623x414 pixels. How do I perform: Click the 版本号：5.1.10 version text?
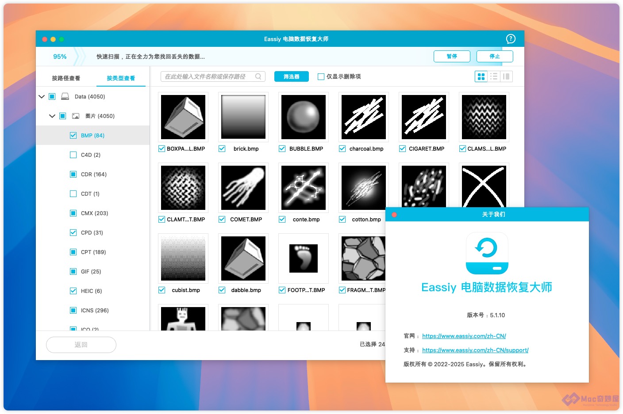pyautogui.click(x=486, y=315)
